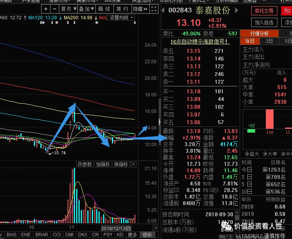
Task: Click the double-arrow icon below volume chart
Action: [155, 227]
